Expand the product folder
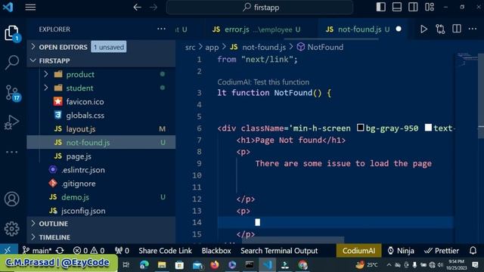Screen dimensions: 484x272 point(101,74)
